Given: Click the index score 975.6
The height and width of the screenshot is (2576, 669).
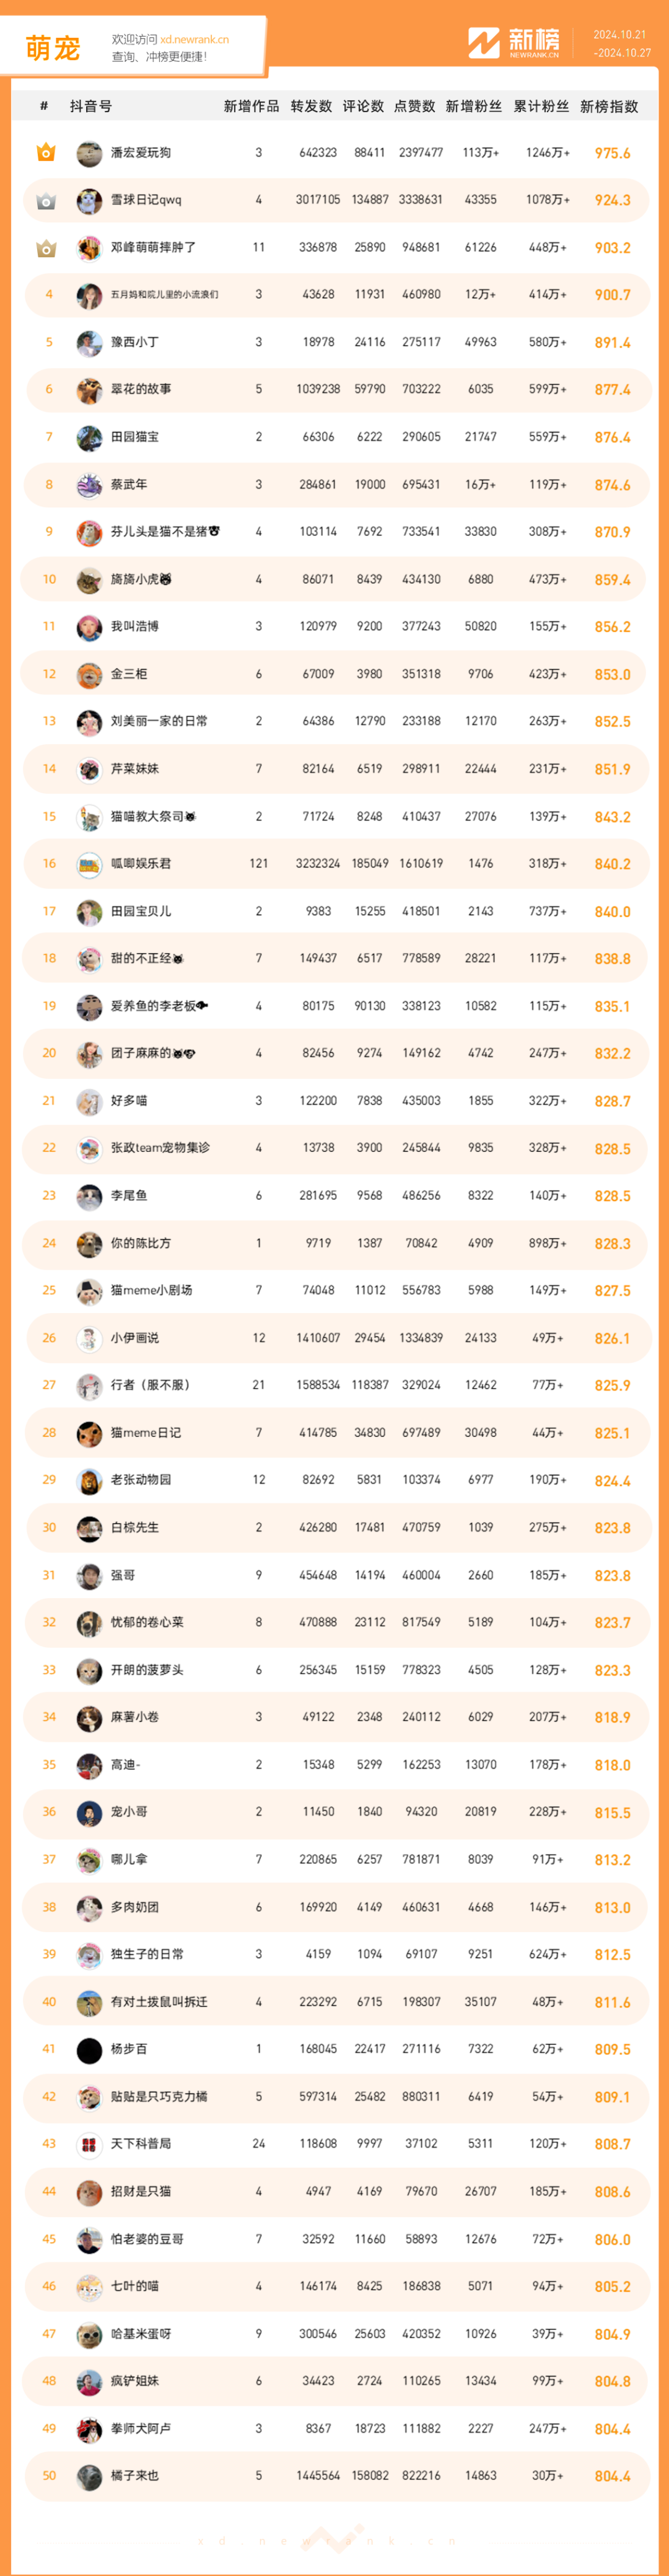Looking at the screenshot, I should [612, 153].
